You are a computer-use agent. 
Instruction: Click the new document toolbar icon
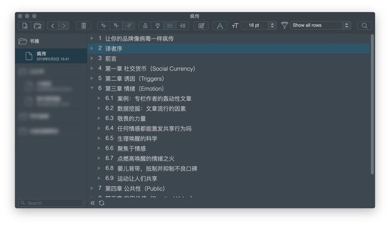tap(25, 26)
